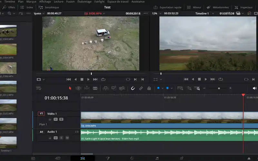The width and height of the screenshot is (258, 161).
Task: Open the Ajuster source zoom dropdown
Action: point(44,14)
